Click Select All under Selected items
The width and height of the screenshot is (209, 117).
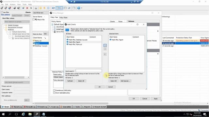[x=113, y=81]
